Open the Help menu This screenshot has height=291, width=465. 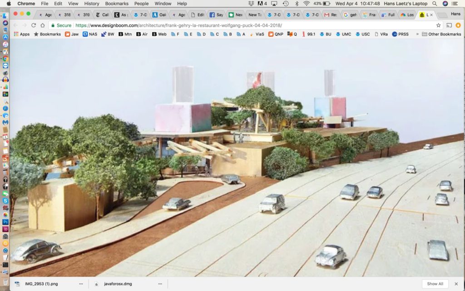coord(182,4)
